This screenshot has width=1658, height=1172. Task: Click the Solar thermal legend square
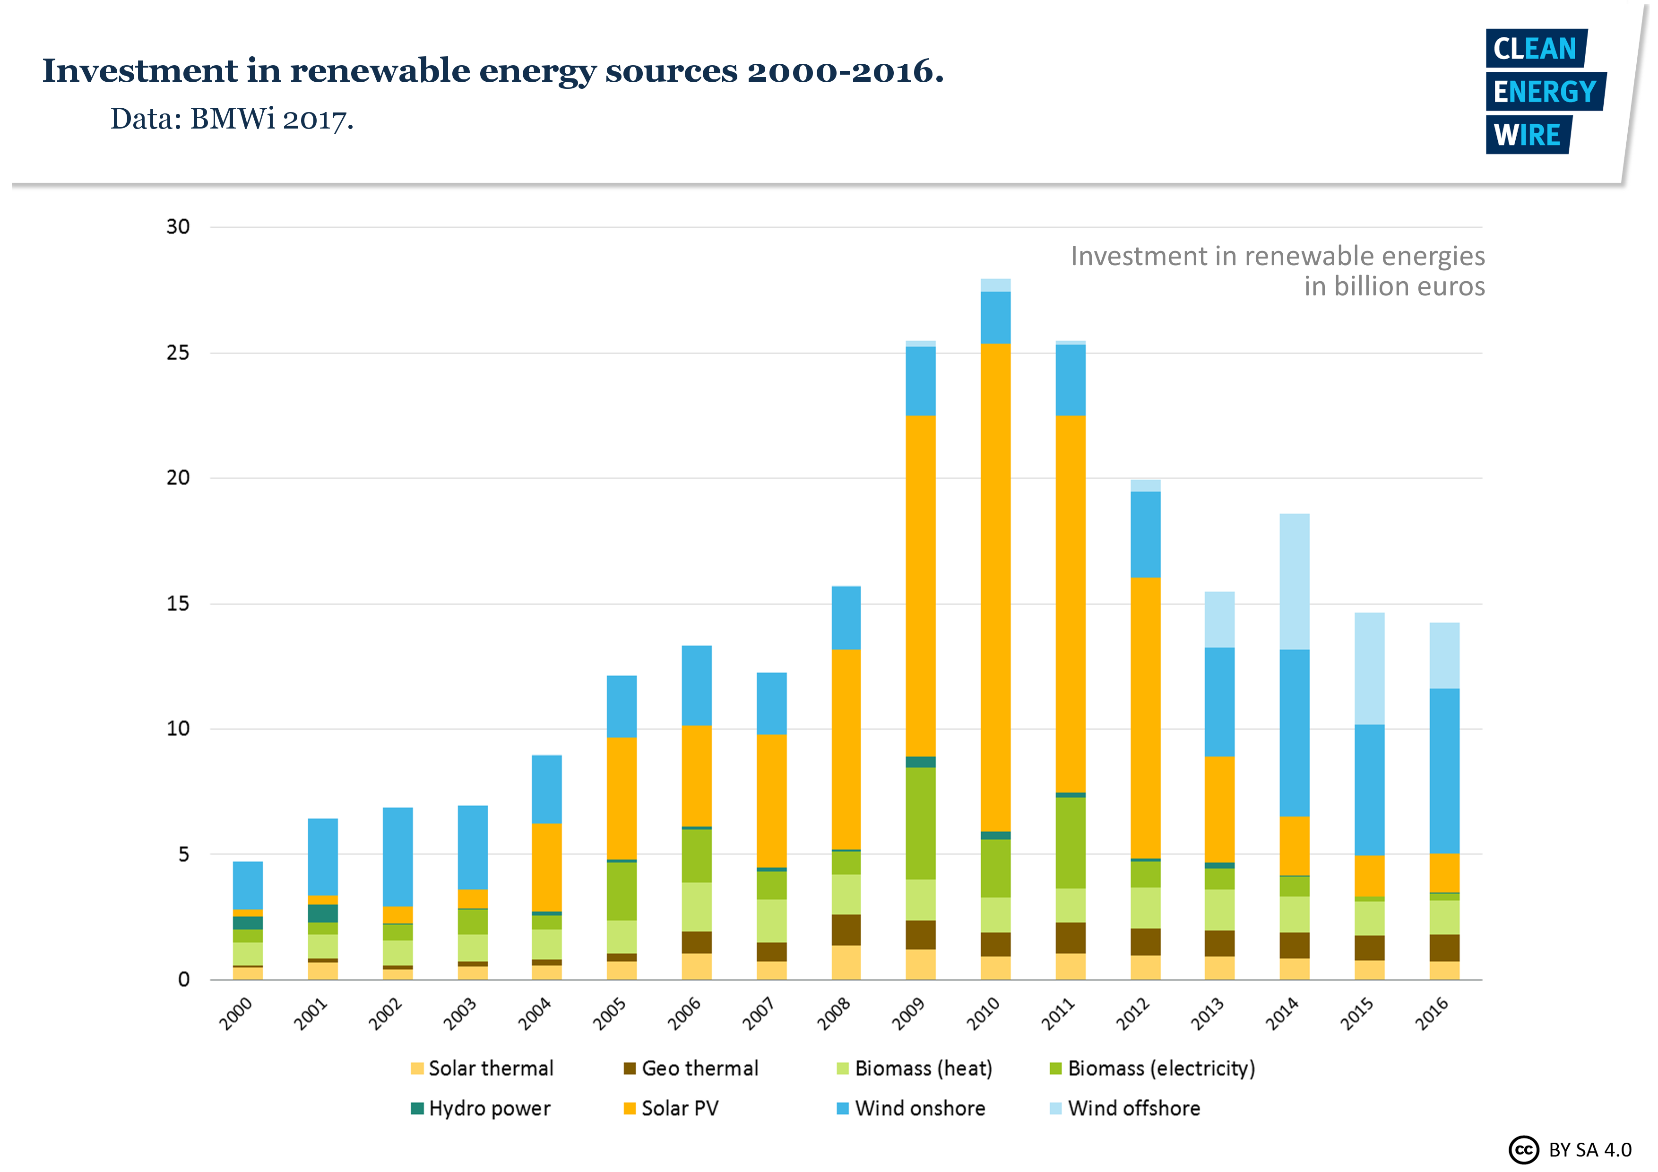417,1069
